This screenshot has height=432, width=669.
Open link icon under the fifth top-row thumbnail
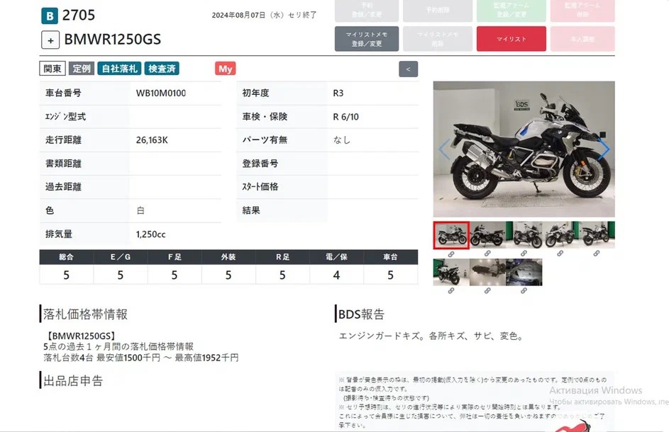[597, 254]
